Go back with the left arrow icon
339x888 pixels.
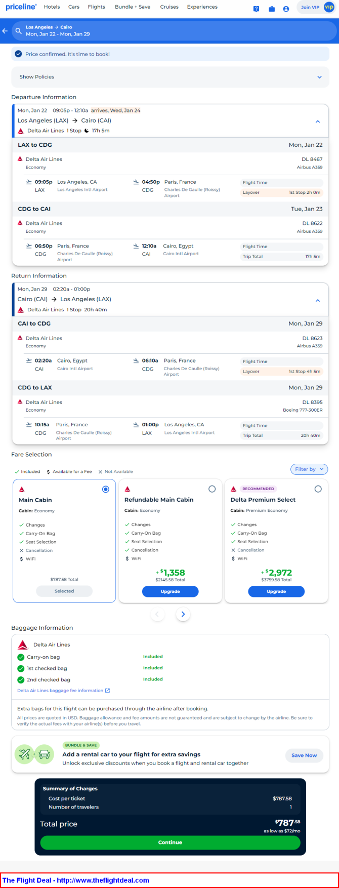pos(5,31)
